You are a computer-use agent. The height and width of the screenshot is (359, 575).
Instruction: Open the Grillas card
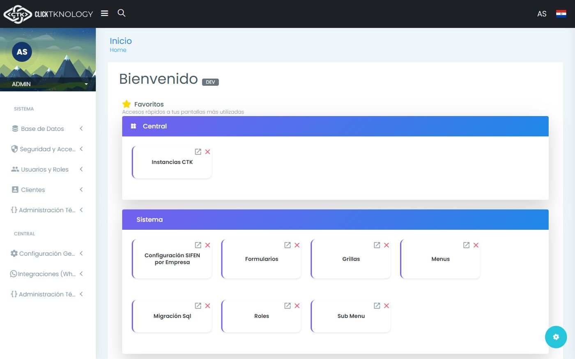coord(351,259)
